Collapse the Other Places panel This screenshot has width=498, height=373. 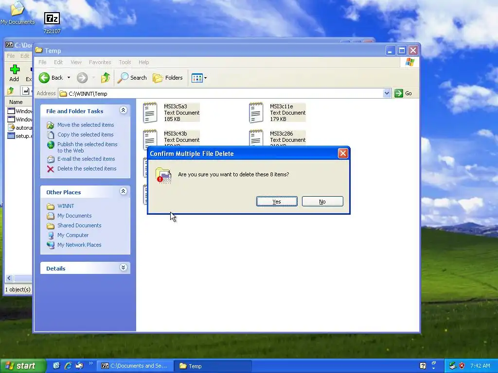tap(123, 191)
